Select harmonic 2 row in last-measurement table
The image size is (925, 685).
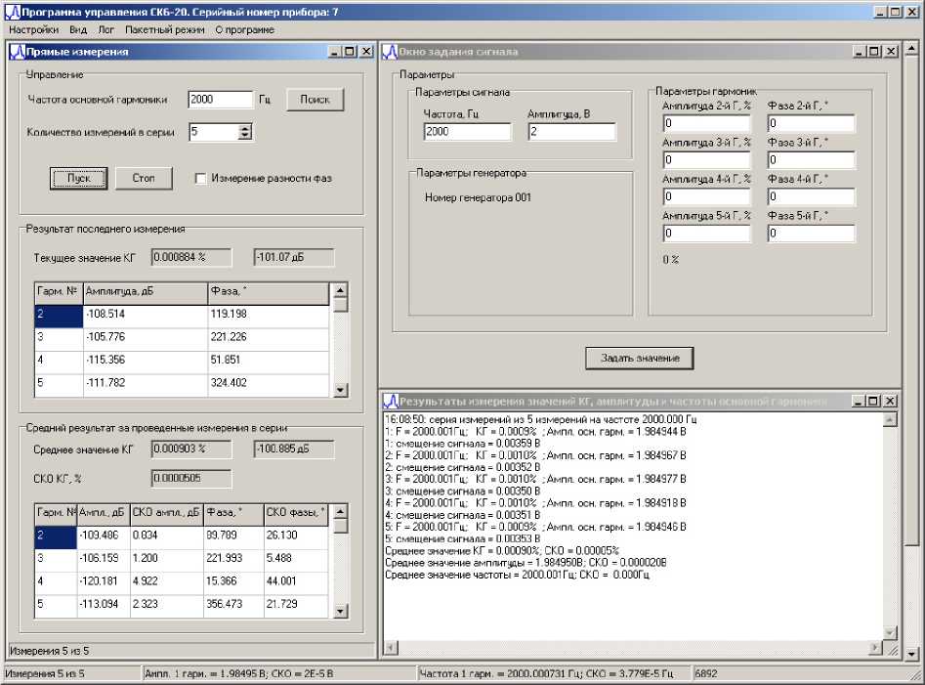pyautogui.click(x=59, y=315)
